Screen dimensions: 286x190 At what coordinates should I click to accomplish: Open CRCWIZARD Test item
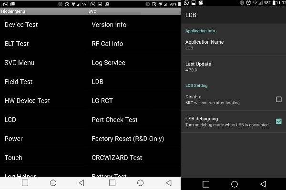coord(134,158)
